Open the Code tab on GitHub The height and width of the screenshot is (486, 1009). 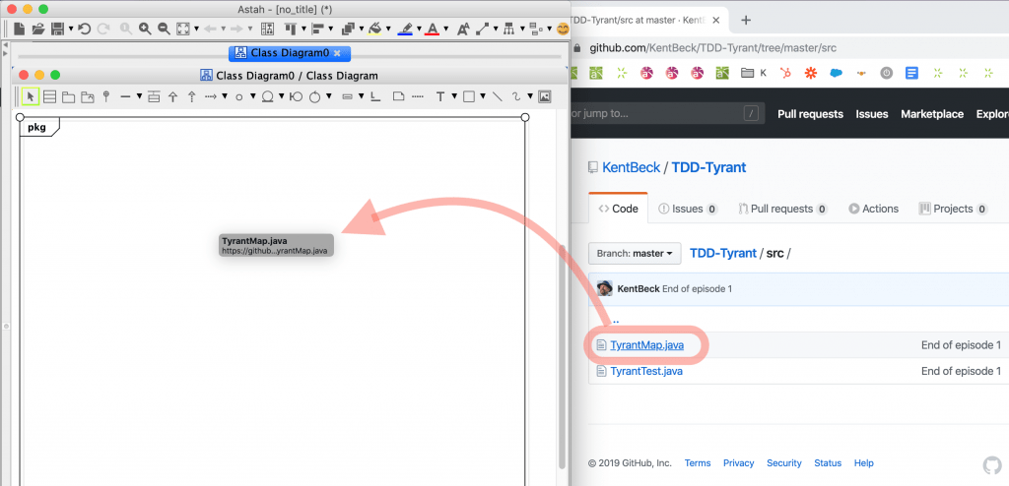point(619,209)
